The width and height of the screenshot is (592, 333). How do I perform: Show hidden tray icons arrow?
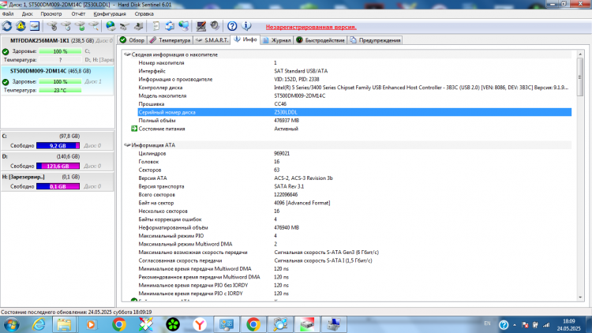pos(514,325)
